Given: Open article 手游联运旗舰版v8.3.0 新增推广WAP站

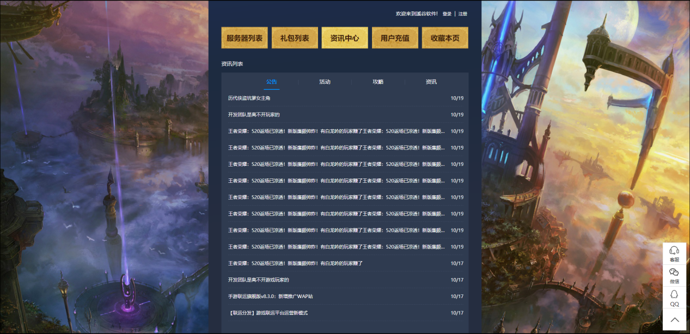Looking at the screenshot, I should click(270, 296).
